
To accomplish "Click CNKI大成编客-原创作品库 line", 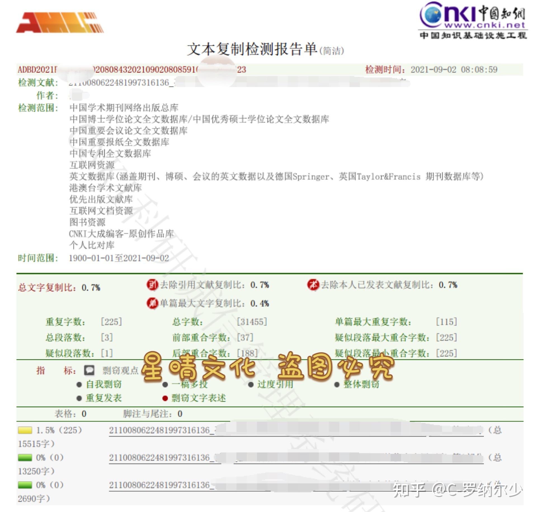I will pyautogui.click(x=121, y=234).
